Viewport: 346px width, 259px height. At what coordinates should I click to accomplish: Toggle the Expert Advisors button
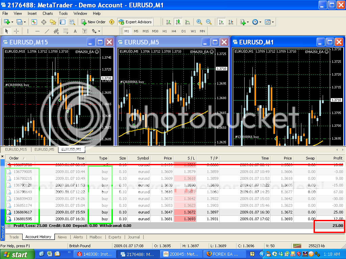click(135, 22)
